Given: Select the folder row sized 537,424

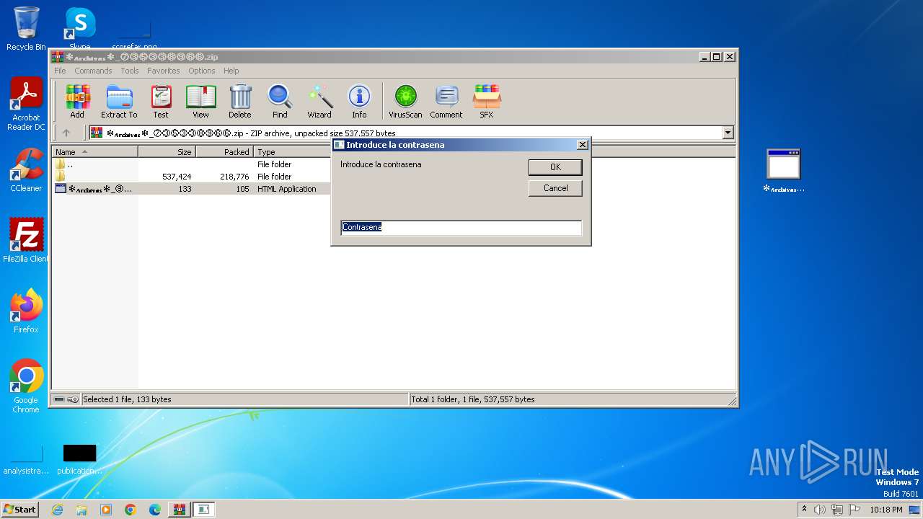Looking at the screenshot, I should [x=191, y=177].
